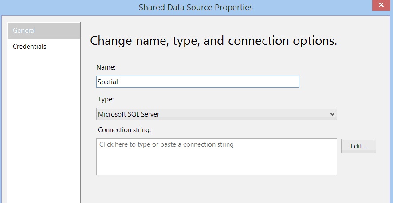Click the 'Connection string:' label
This screenshot has width=393, height=203.
124,130
